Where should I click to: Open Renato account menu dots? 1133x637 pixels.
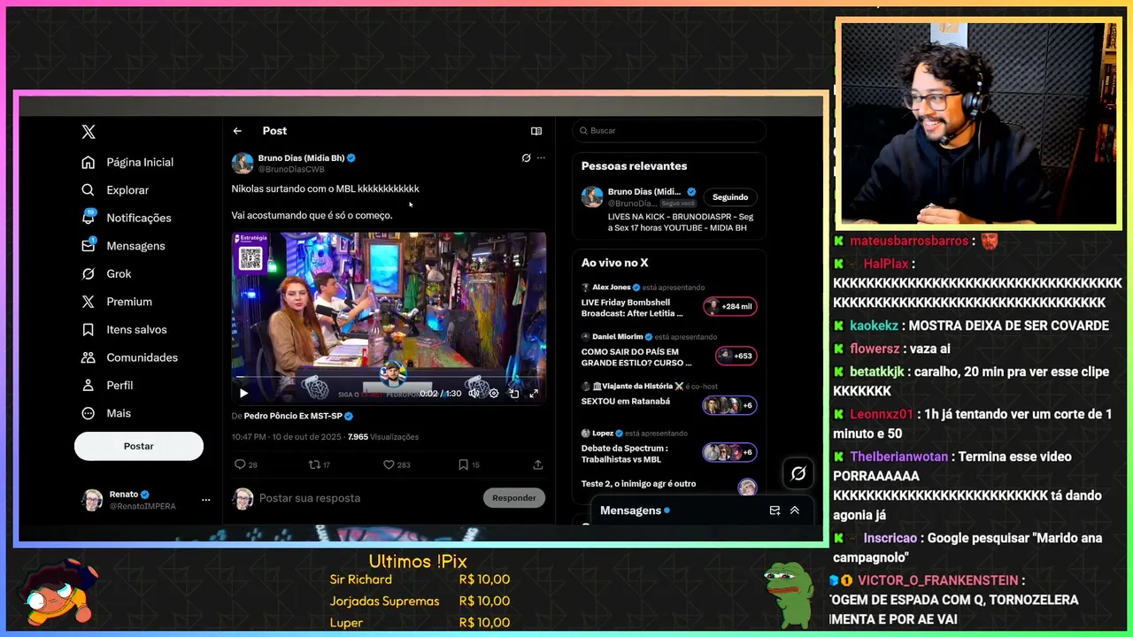[x=205, y=500]
